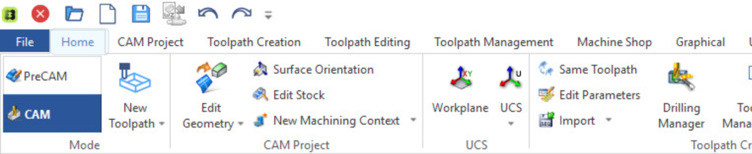Viewport: 752px width, 154px height.
Task: Expand the New Toolpath dropdown
Action: [162, 124]
